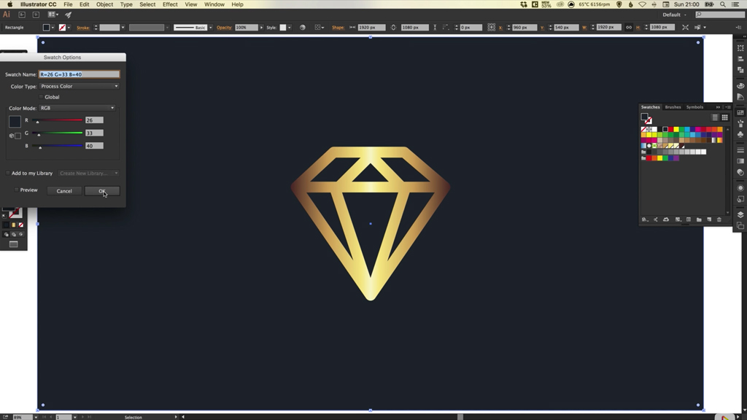Delete the selected swatch using the trash icon
747x420 pixels.
719,219
